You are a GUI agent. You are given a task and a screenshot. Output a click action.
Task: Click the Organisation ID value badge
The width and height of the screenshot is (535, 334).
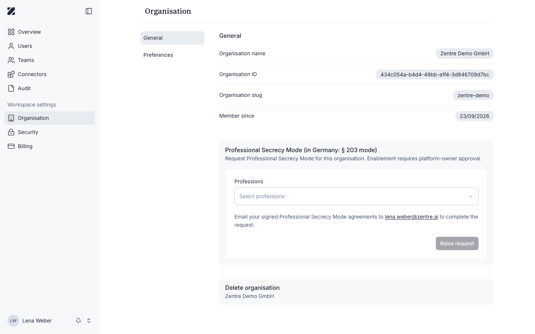435,74
